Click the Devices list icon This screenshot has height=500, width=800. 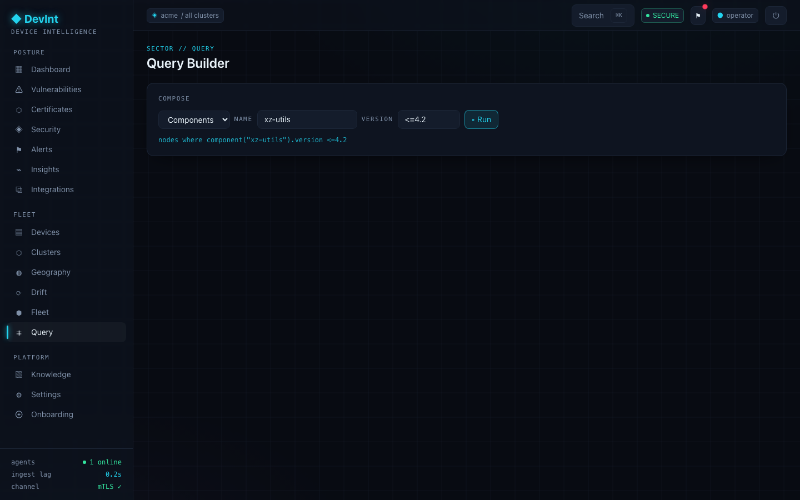tap(19, 232)
